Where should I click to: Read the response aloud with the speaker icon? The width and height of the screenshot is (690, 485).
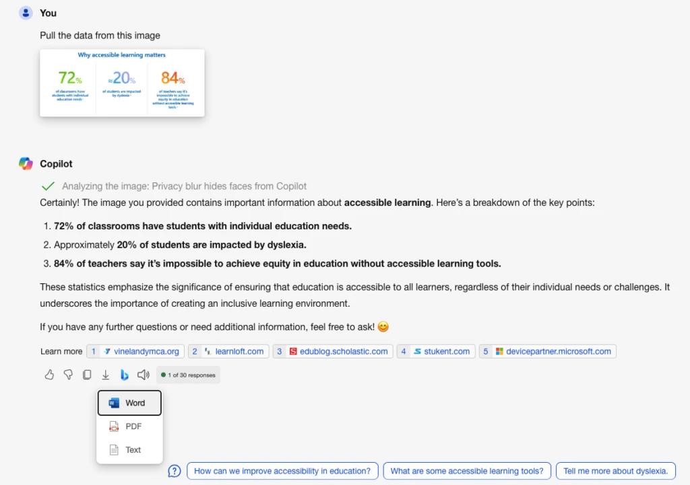(x=143, y=375)
